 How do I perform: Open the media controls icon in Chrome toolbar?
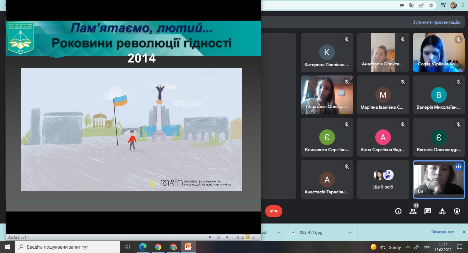(x=443, y=5)
